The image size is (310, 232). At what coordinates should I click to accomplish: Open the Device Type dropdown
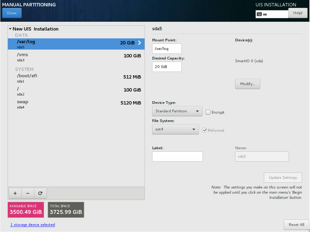tap(177, 111)
